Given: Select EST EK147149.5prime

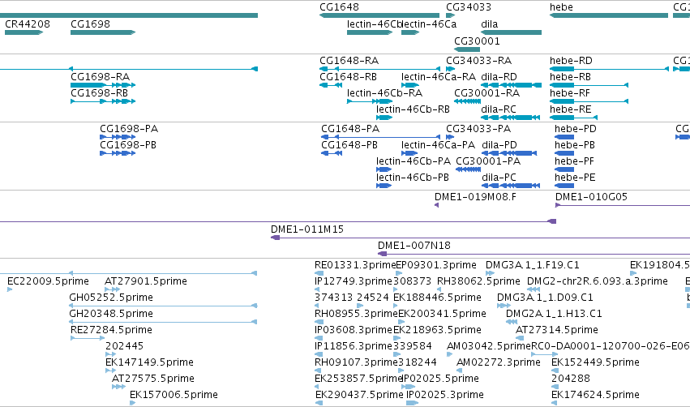Looking at the screenshot, I should pos(110,371).
